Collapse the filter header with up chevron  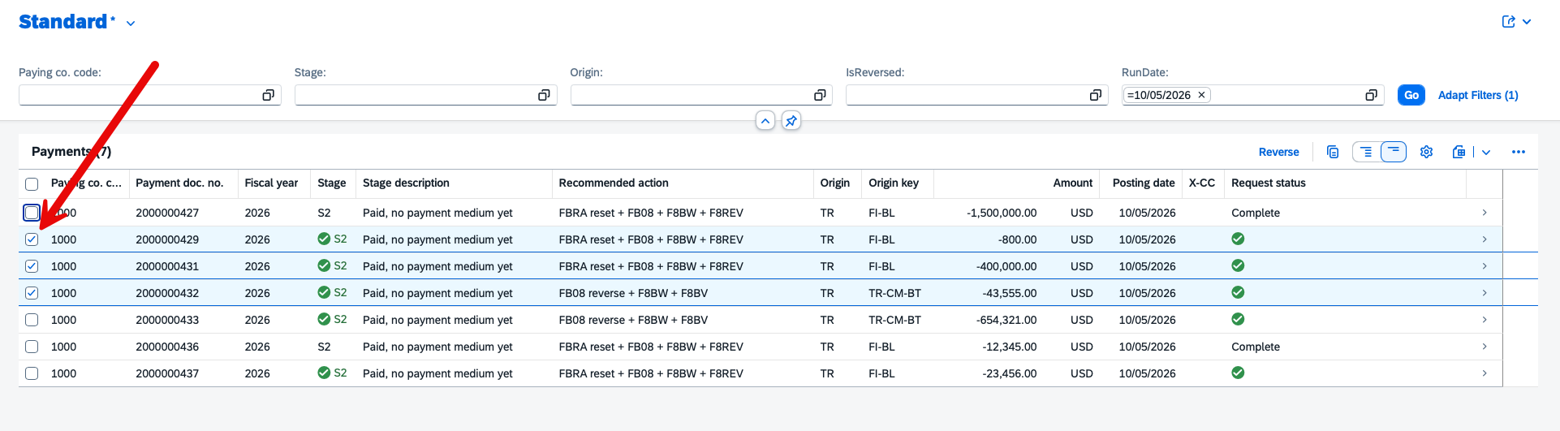point(765,121)
